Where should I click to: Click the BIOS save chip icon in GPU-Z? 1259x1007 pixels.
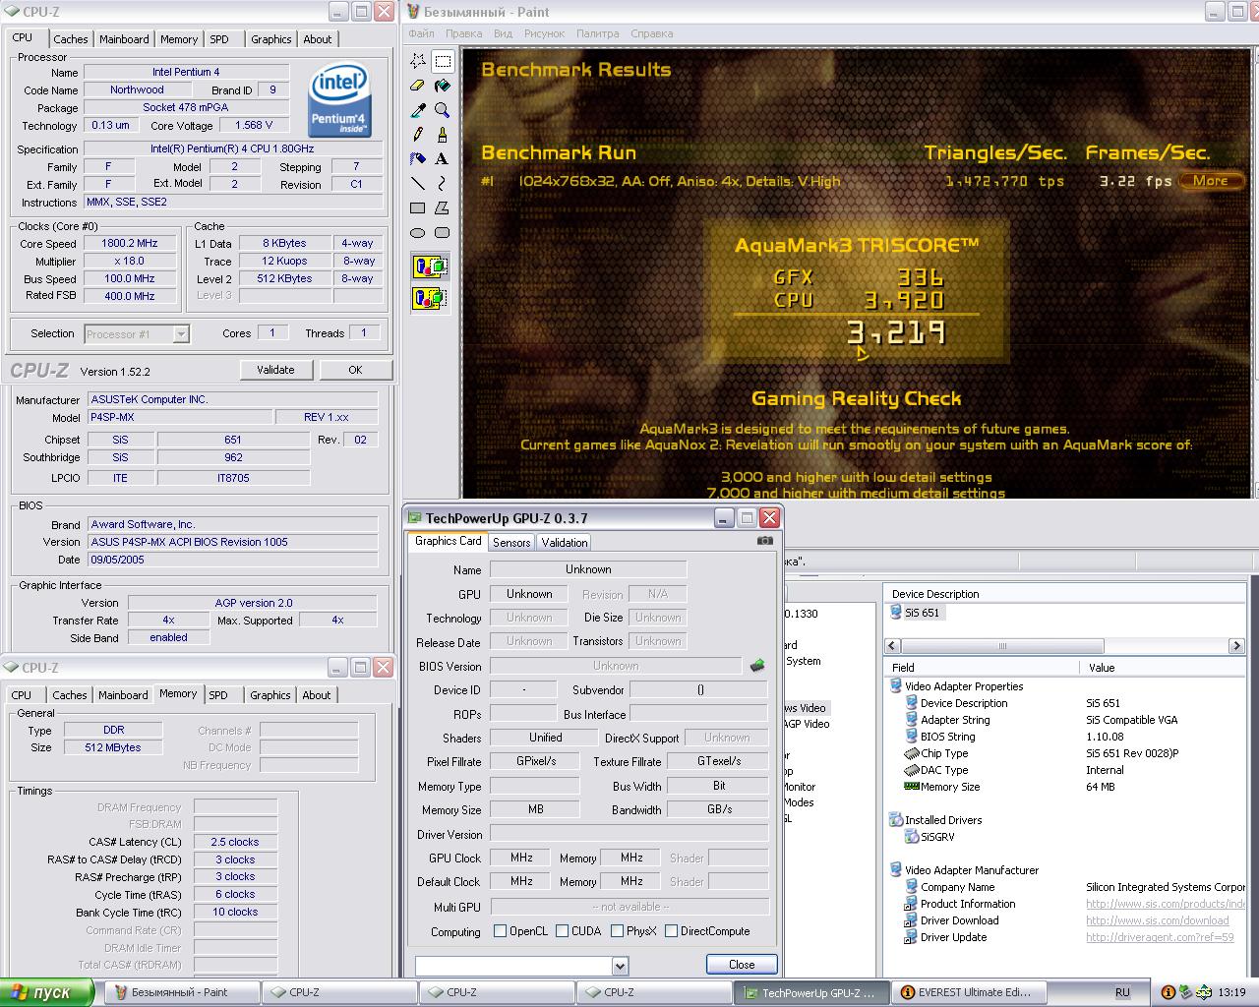[757, 666]
